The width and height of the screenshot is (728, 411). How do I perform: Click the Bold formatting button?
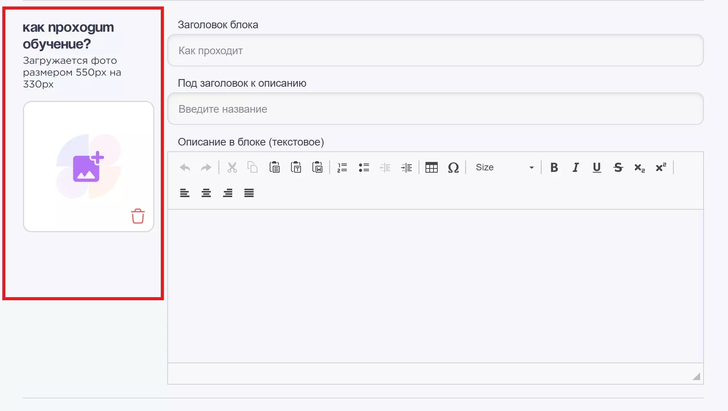pyautogui.click(x=554, y=167)
